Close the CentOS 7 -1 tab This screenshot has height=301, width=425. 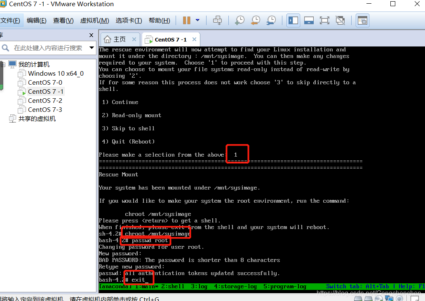tap(194, 39)
